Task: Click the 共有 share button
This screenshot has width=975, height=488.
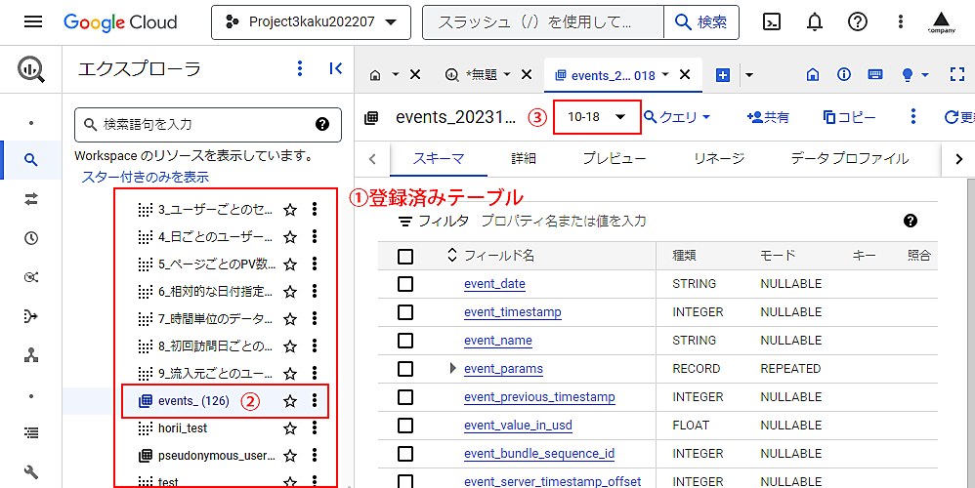Action: [x=767, y=117]
